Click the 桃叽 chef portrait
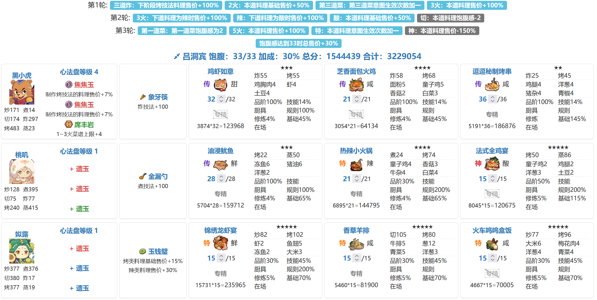597x300 pixels. coord(22,172)
